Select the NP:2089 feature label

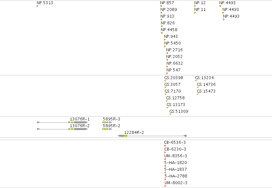pyautogui.click(x=169, y=10)
